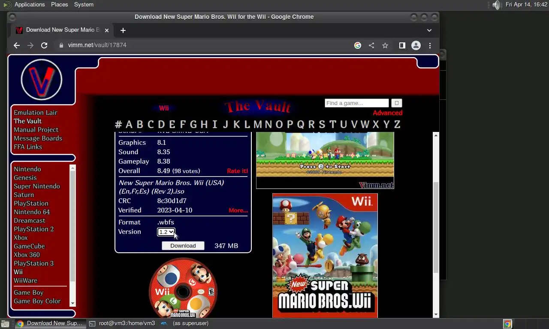This screenshot has width=549, height=329.
Task: Select PlayStation in the console list
Action: [x=31, y=203]
